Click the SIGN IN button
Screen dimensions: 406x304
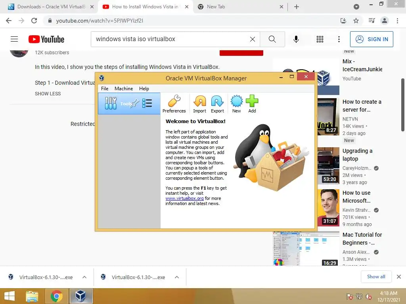click(x=372, y=39)
